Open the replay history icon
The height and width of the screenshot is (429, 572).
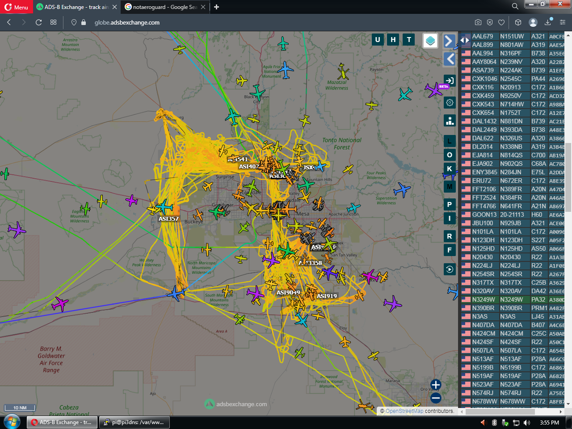coord(450,269)
